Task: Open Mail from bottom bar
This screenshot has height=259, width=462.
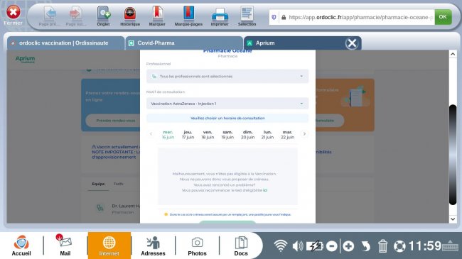Action: [65, 246]
